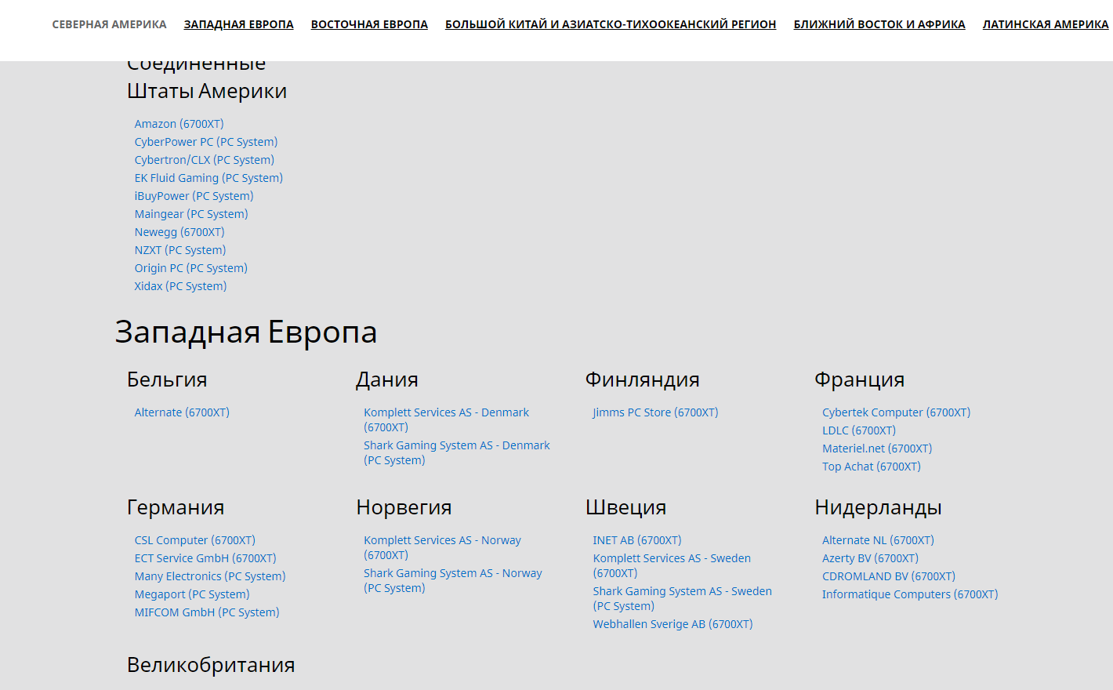The image size is (1113, 690).
Task: Click the Франция country heading
Action: (860, 380)
